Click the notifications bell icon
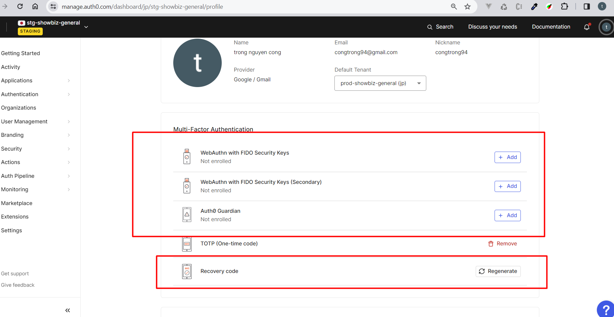 pos(587,27)
